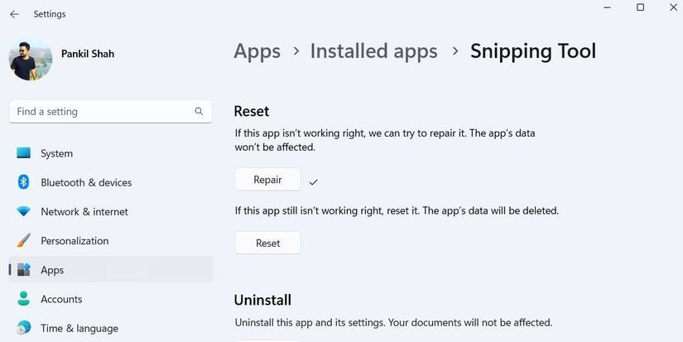
Task: Click the back arrow in Settings
Action: [x=14, y=14]
